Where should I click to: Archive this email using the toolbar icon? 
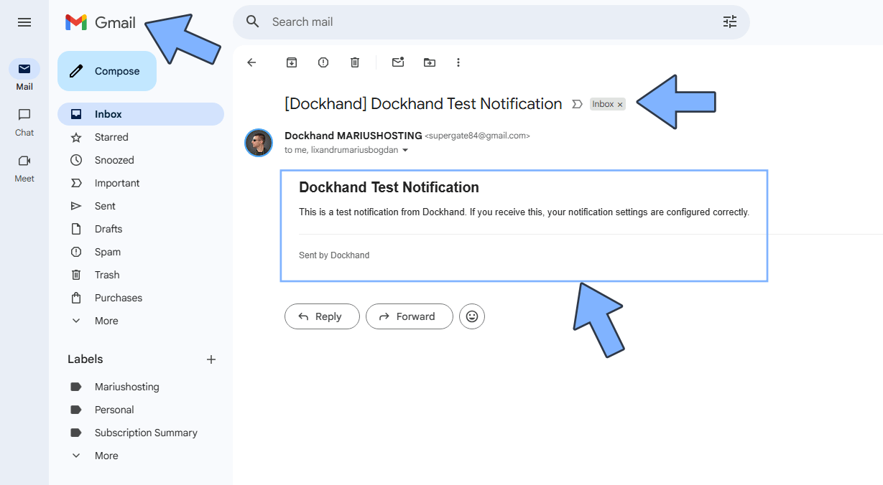[291, 62]
